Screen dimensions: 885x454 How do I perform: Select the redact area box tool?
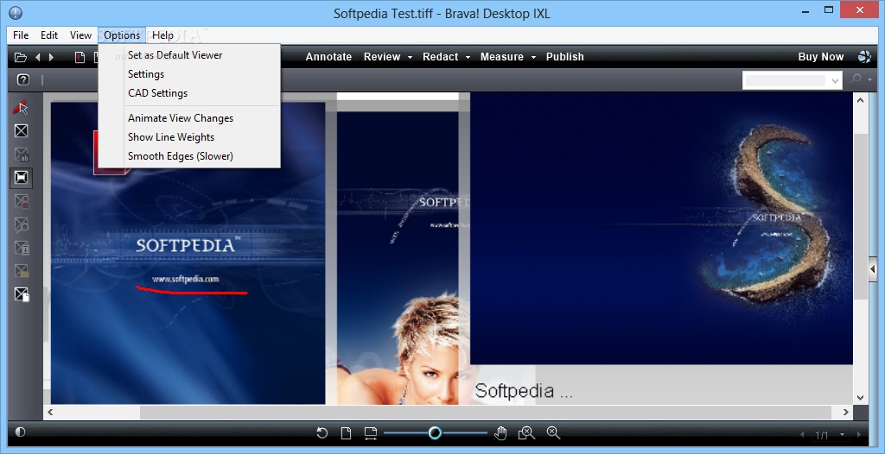[x=21, y=131]
